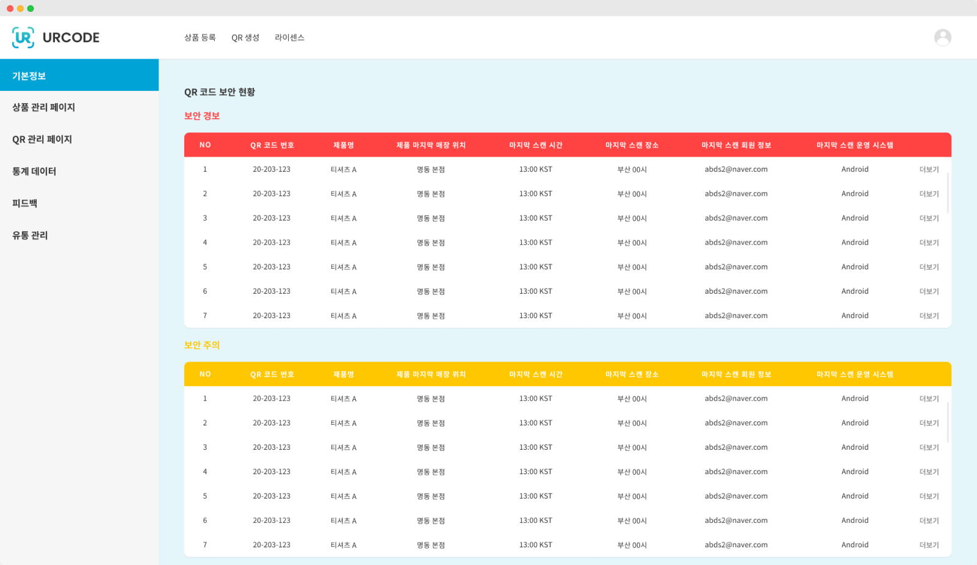Viewport: 977px width, 565px height.
Task: Go to 상품 관리 페이지 in sidebar
Action: pyautogui.click(x=44, y=107)
